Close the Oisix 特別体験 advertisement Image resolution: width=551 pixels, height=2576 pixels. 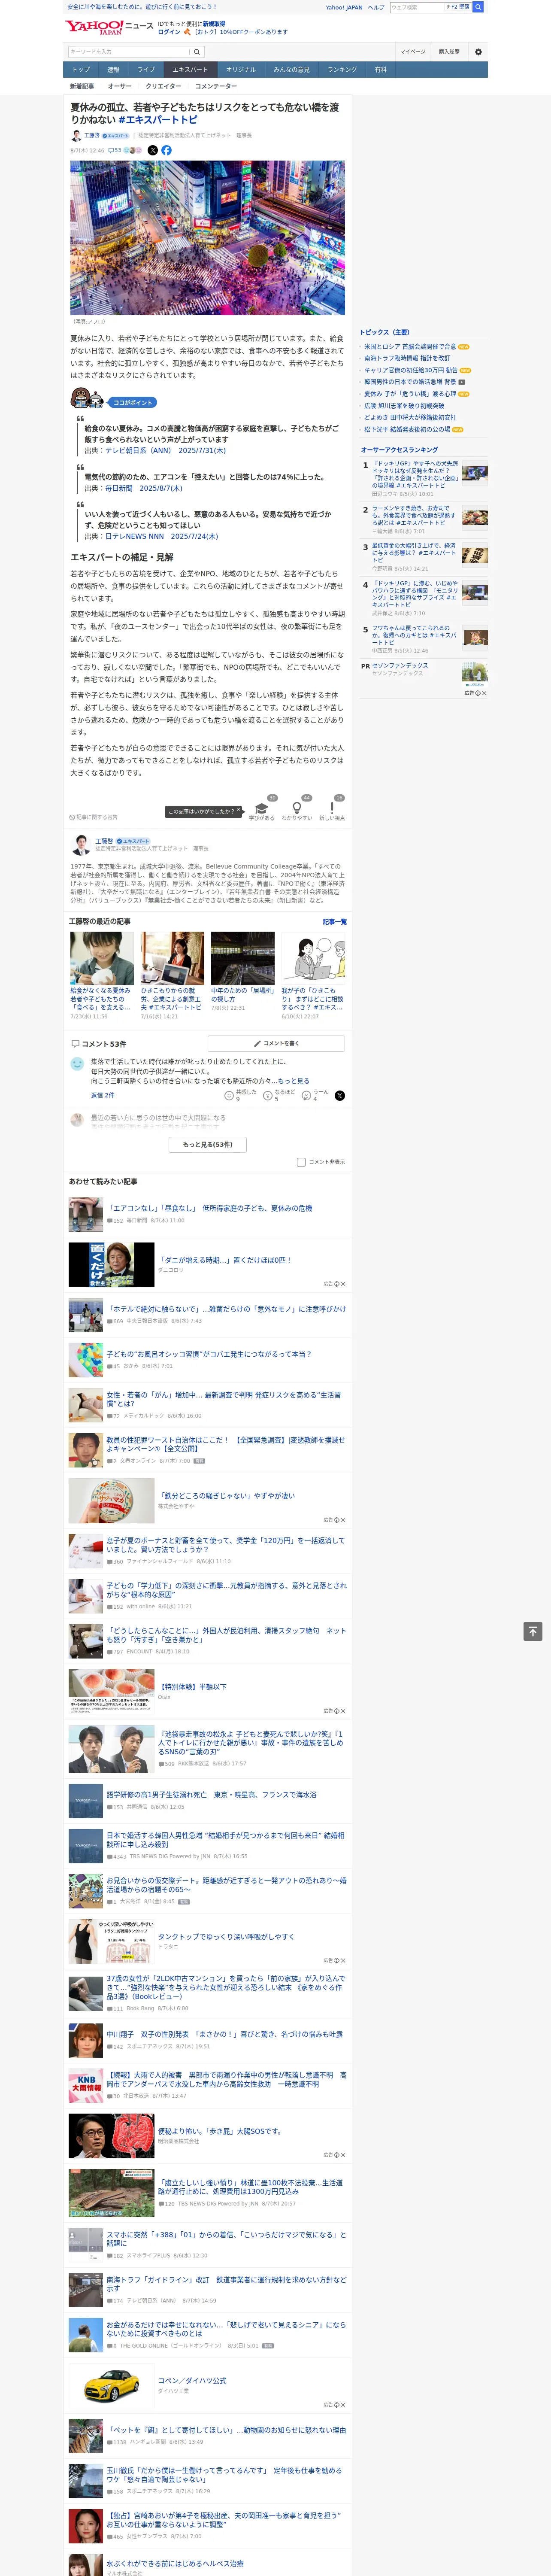342,1710
